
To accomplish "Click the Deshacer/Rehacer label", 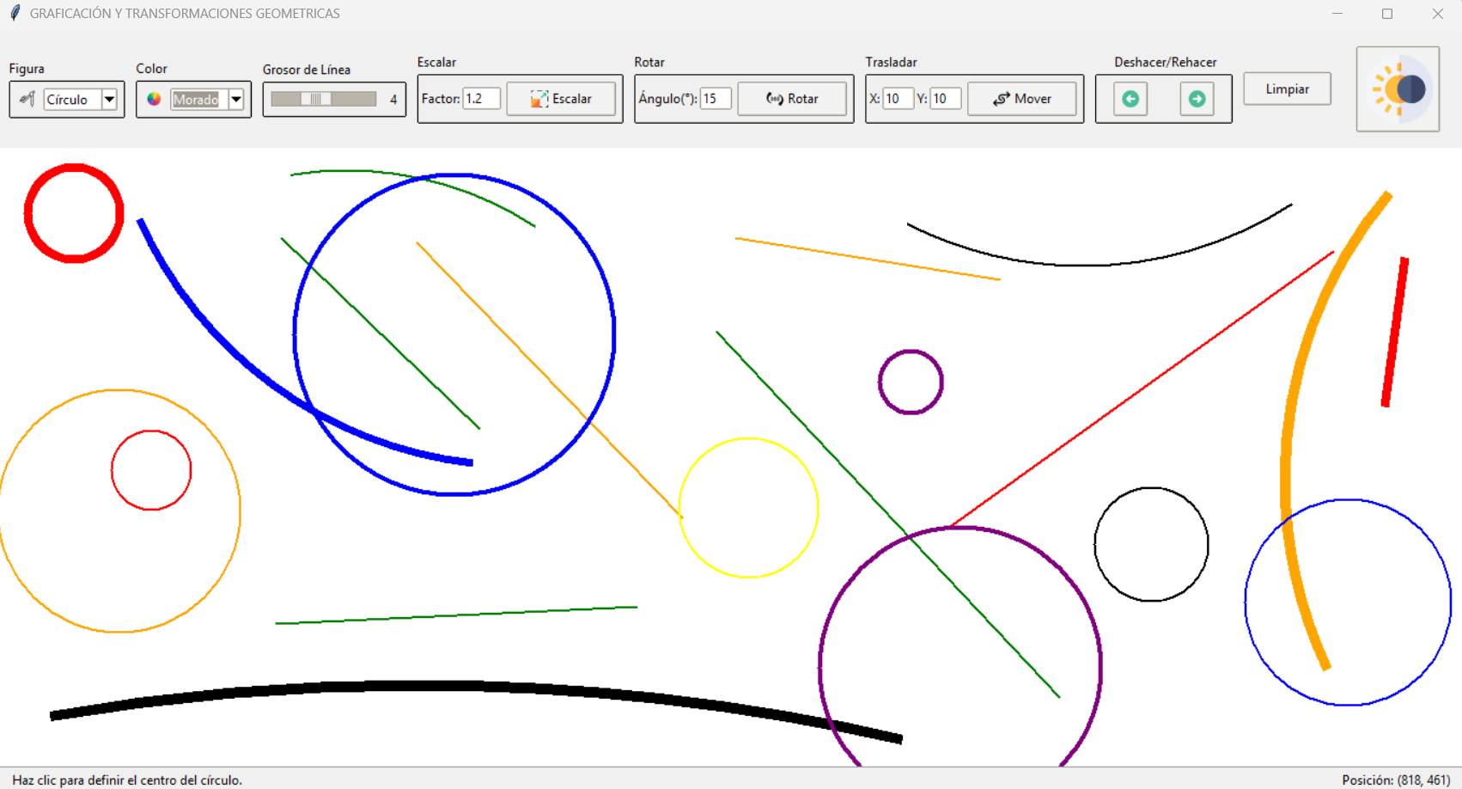I will 1165,62.
